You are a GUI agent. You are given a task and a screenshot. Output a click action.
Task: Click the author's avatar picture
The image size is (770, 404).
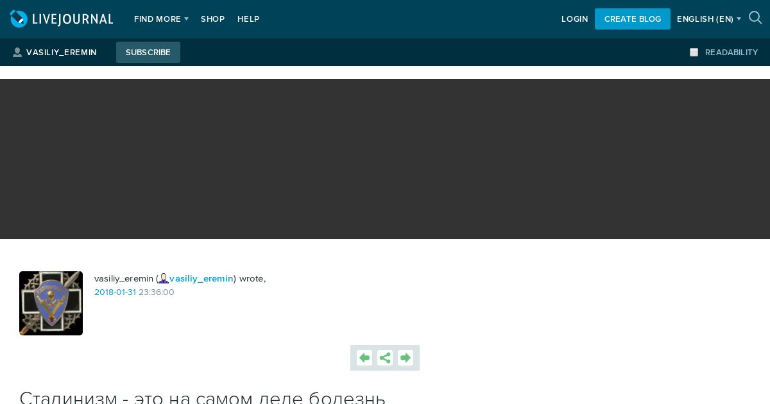tap(51, 303)
